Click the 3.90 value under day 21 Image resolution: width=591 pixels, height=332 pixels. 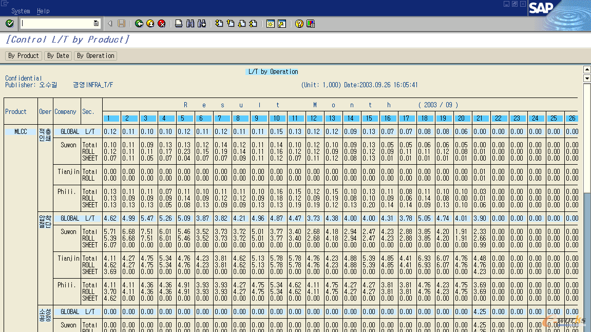pos(480,218)
